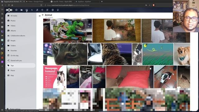Viewport: 199px width, 112px height.
Task: Open the gray bulldog face photo
Action: (x=86, y=77)
